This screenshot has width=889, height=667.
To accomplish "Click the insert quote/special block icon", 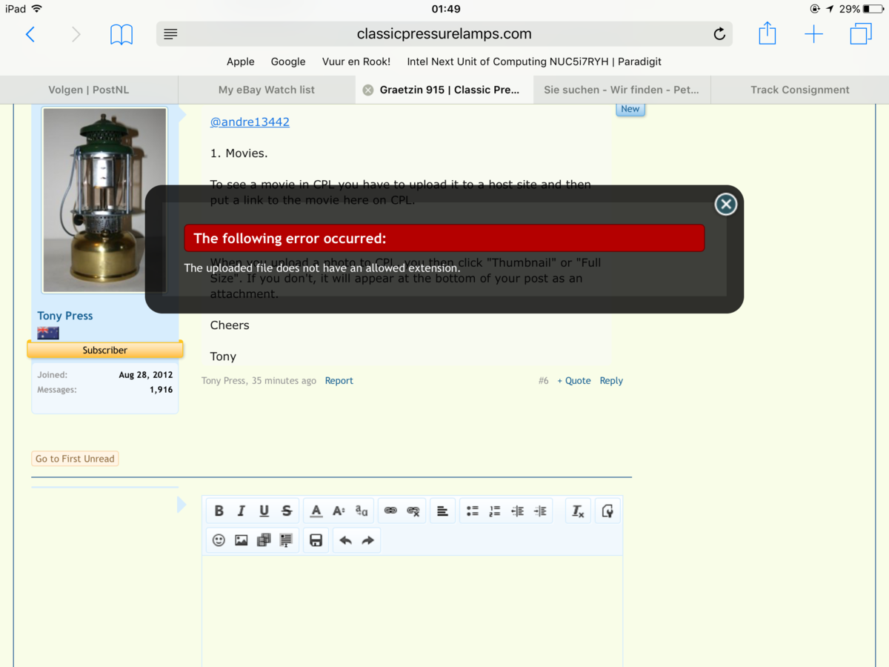I will point(287,540).
